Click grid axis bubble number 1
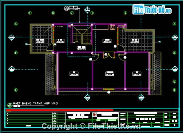Screen dimensions: 183x133 pos(30,13)
